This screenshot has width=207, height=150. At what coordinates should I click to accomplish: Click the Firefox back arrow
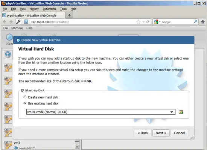click(5, 22)
